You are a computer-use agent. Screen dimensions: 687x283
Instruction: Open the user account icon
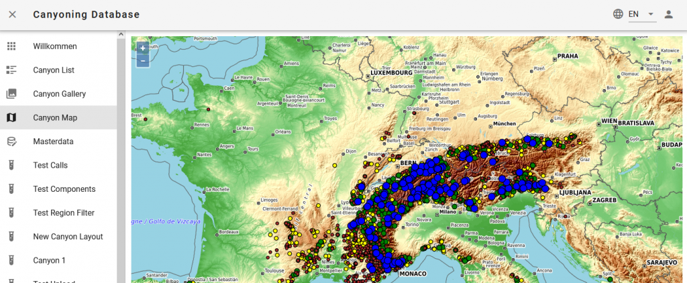[668, 15]
